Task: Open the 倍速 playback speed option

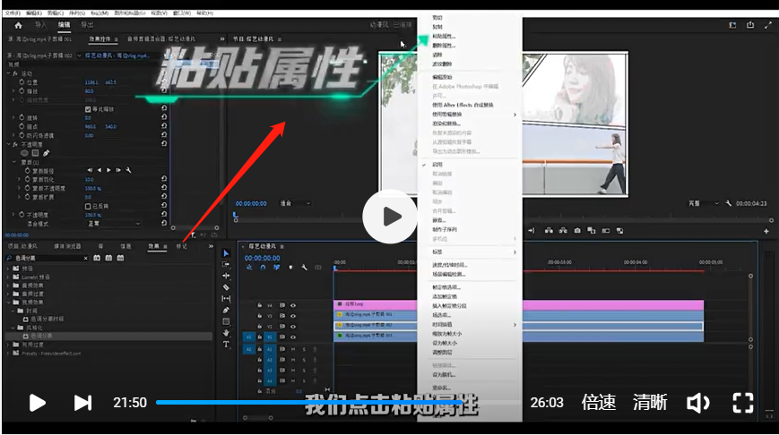Action: pyautogui.click(x=599, y=402)
